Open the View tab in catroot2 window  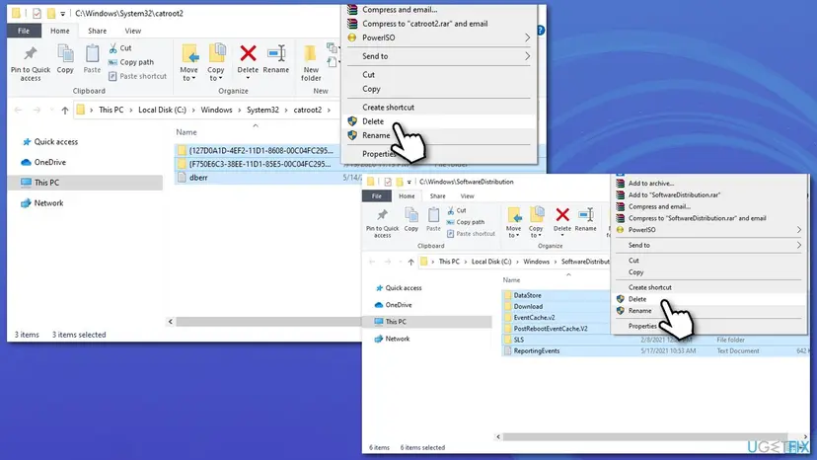tap(133, 31)
